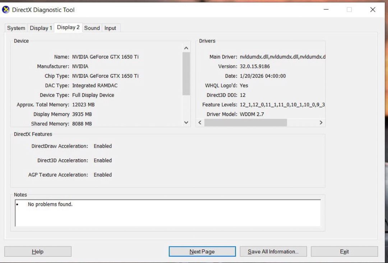Click the DirectX Diagnostic Tool title icon
This screenshot has width=388, height=263.
(x=6, y=10)
